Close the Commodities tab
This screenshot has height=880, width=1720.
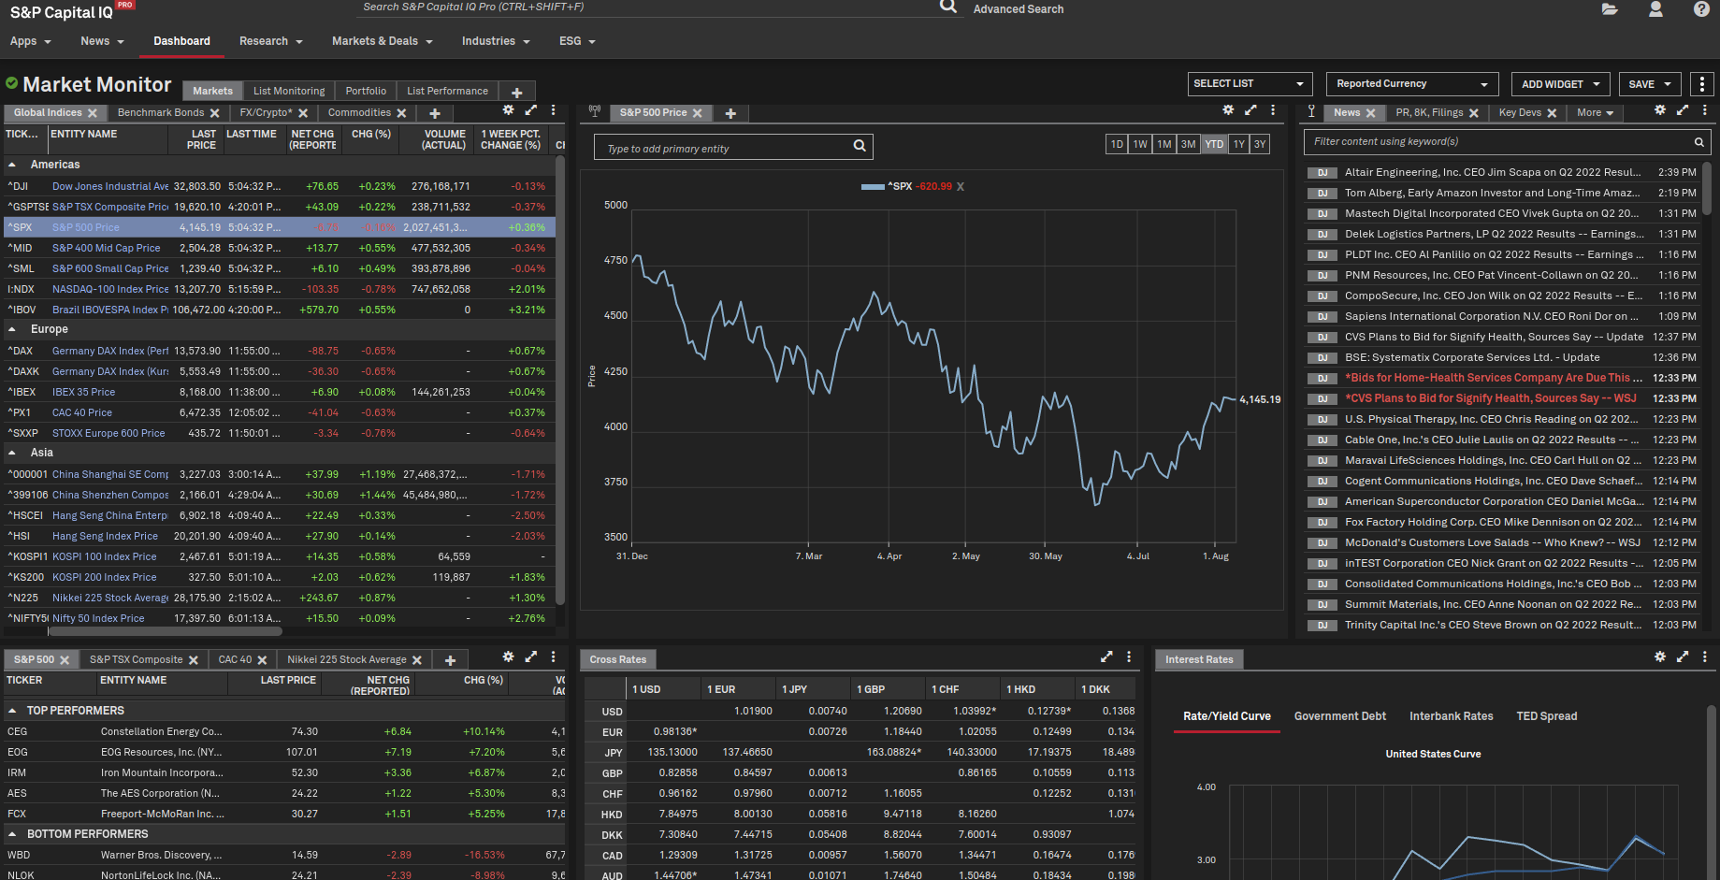pos(401,113)
